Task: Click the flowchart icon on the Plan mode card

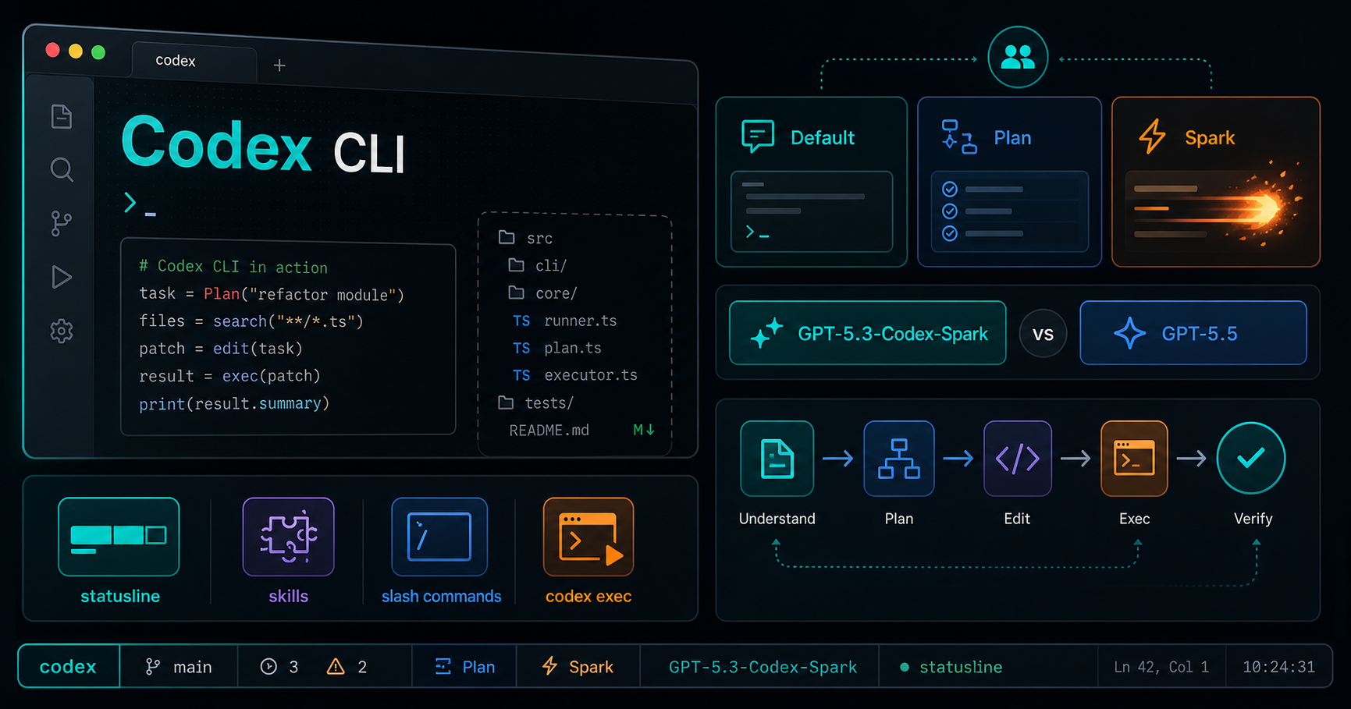Action: (959, 136)
